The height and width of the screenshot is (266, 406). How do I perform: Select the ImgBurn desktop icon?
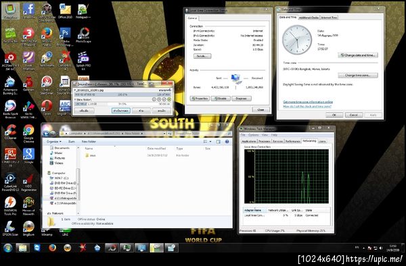(x=28, y=228)
